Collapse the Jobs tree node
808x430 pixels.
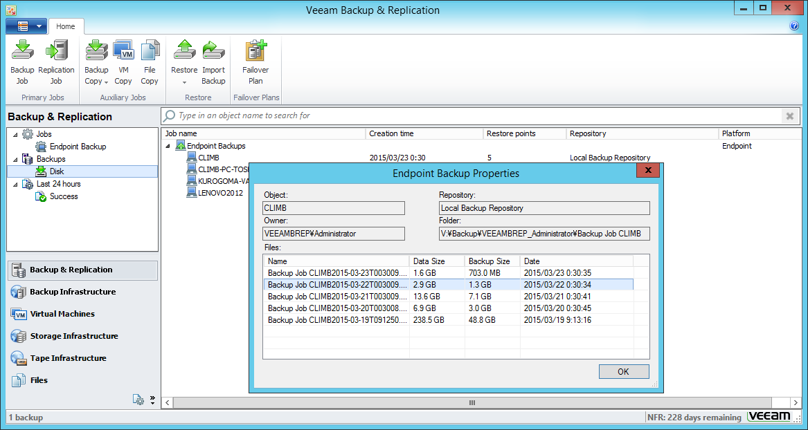pos(15,134)
